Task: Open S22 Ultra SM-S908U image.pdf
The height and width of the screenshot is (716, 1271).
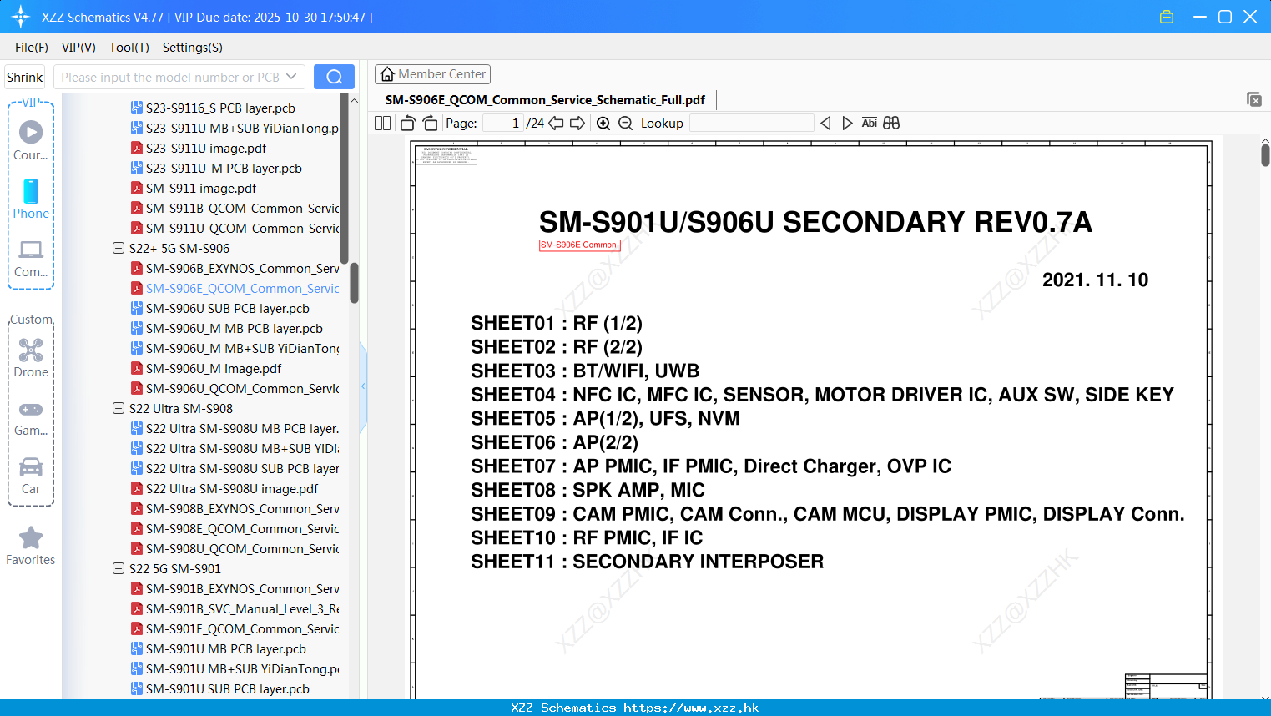Action: [x=224, y=488]
